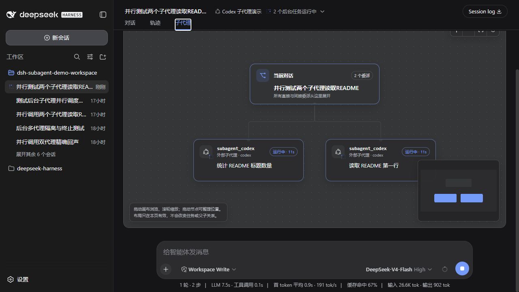Open subagent node 统计 README 标题数量
The width and height of the screenshot is (519, 292).
point(249,160)
